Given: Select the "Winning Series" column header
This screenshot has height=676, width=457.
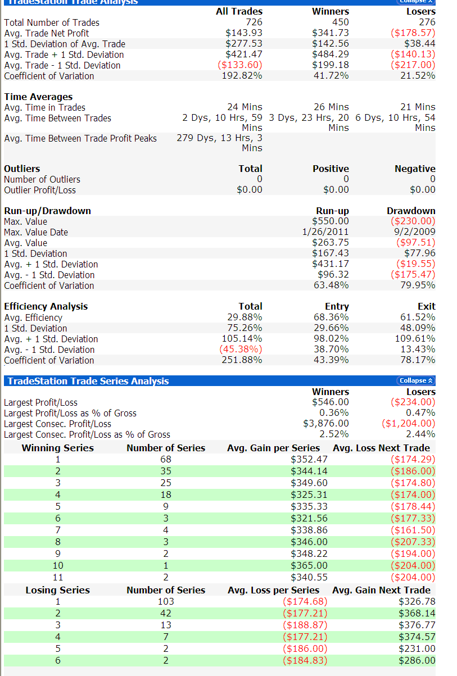Looking at the screenshot, I should [58, 448].
